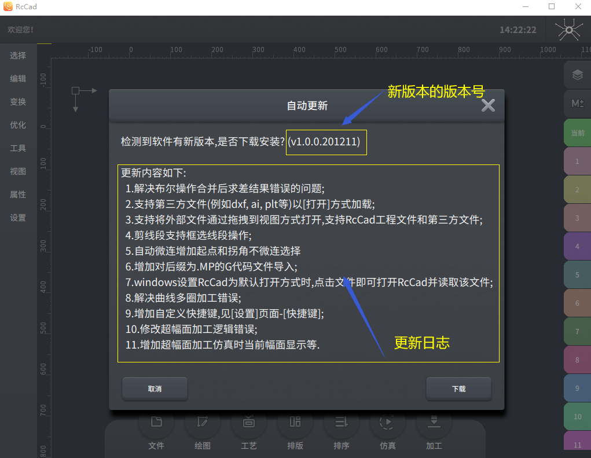Select layer color swatch 6

(x=578, y=303)
